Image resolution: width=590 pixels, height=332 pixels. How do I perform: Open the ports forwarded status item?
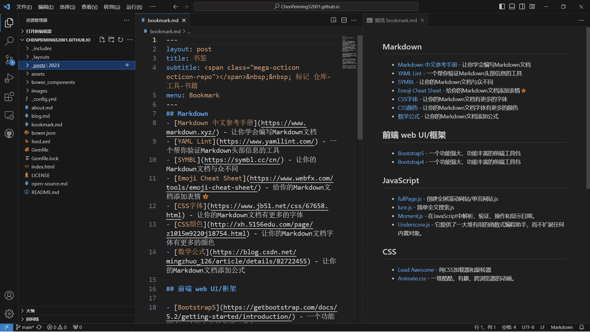click(x=77, y=327)
